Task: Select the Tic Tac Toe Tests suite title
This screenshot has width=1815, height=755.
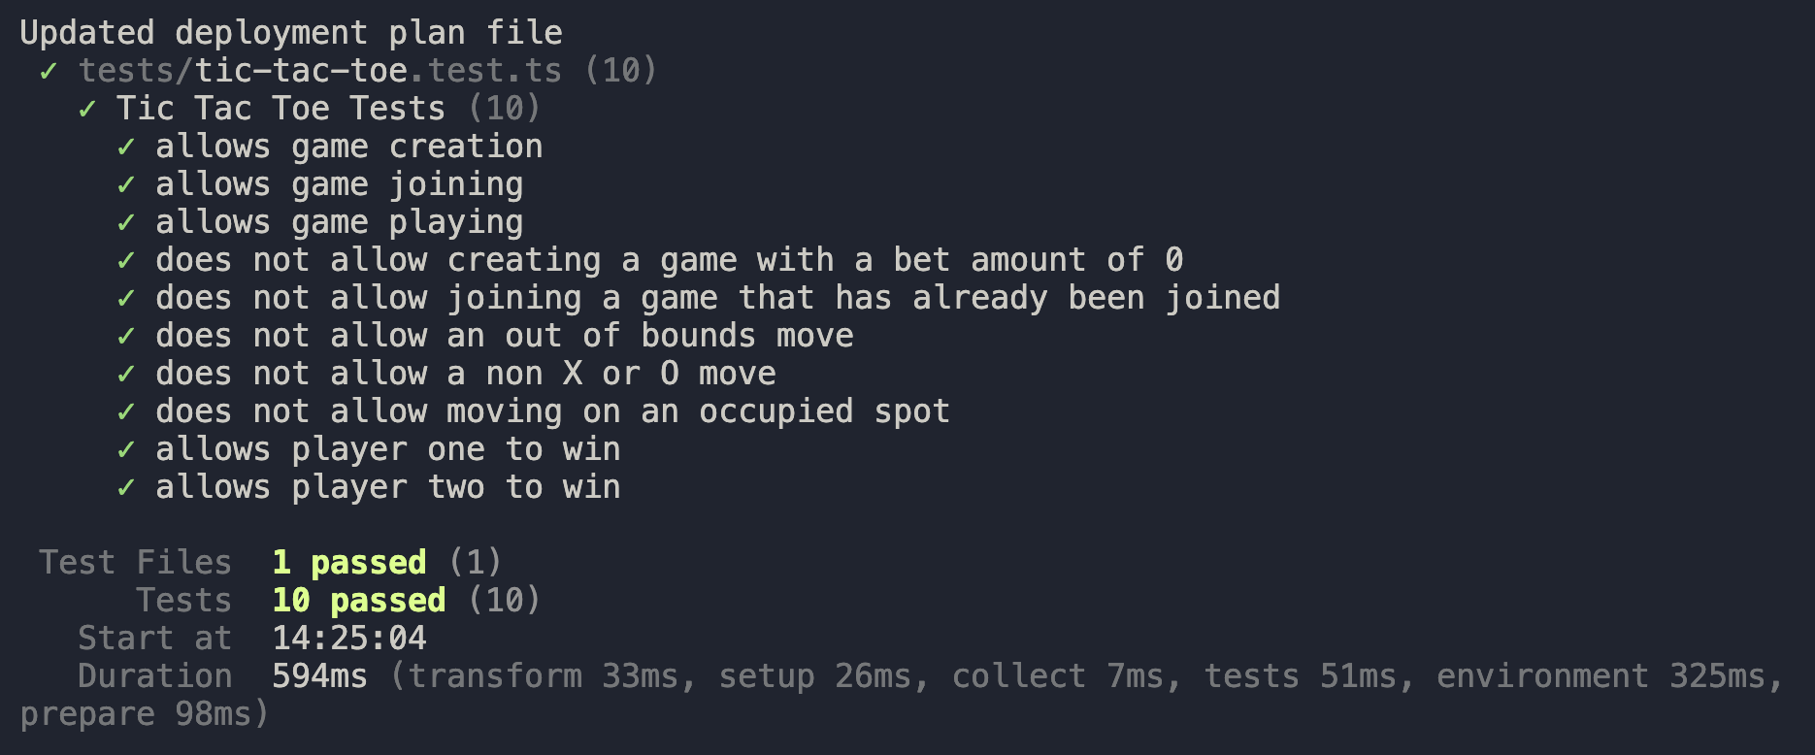Action: [280, 109]
